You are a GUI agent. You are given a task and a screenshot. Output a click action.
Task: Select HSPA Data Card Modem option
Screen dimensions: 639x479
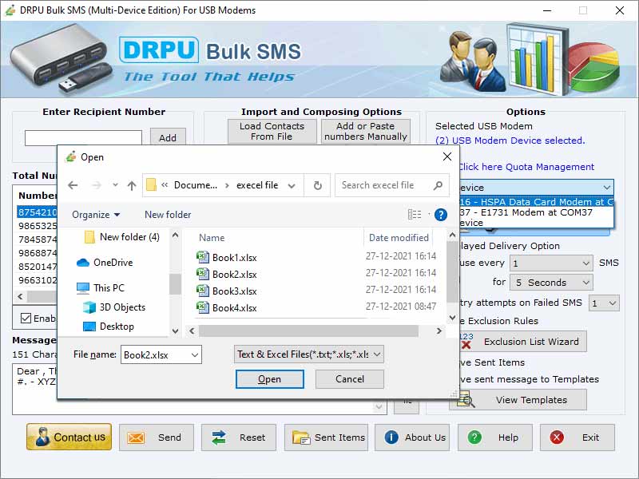point(536,202)
